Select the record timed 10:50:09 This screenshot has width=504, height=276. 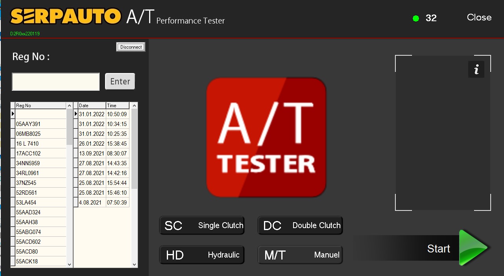point(104,114)
